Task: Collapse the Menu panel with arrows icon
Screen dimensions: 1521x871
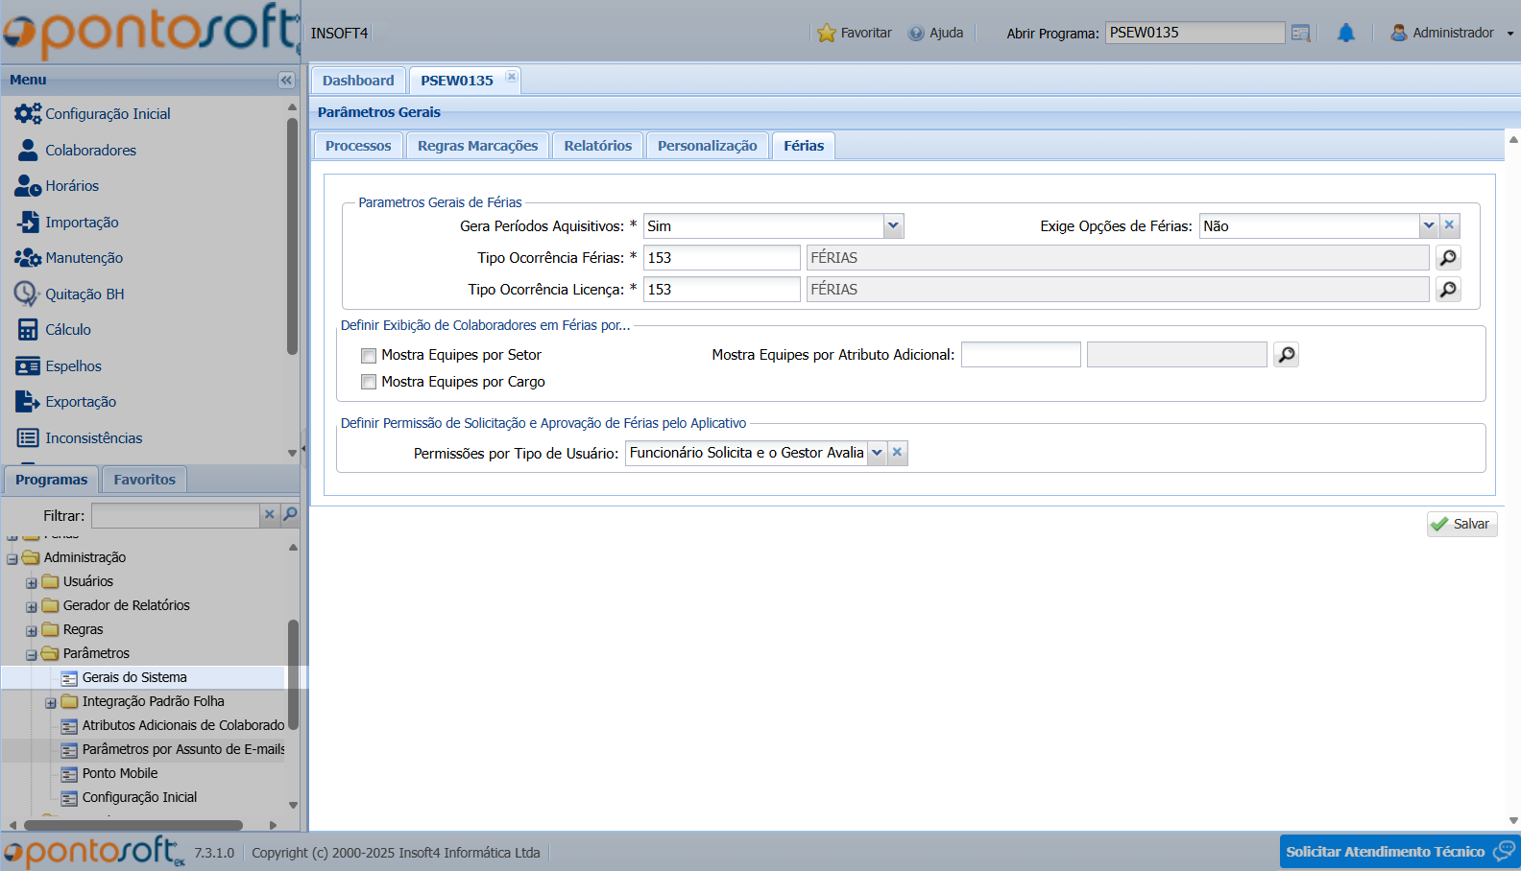Action: tap(286, 81)
